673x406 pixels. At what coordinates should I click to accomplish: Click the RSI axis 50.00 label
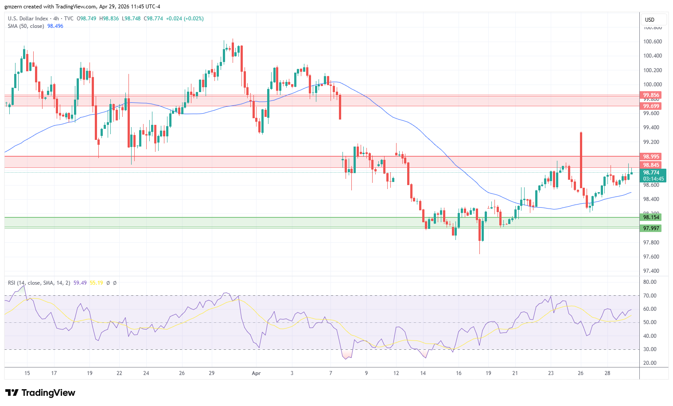[650, 322]
